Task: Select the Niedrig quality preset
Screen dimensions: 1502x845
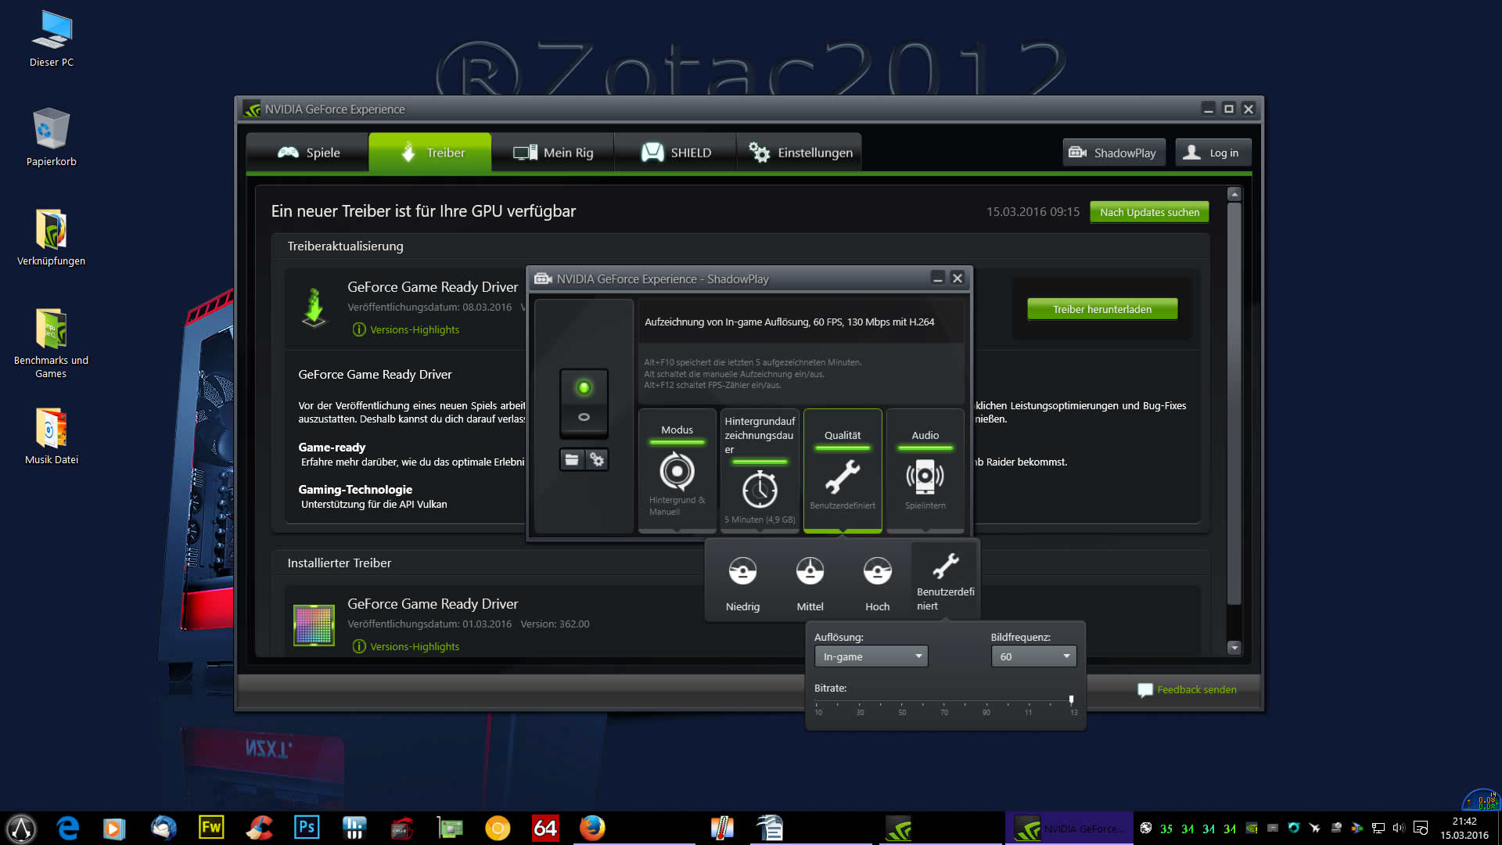Action: point(742,583)
